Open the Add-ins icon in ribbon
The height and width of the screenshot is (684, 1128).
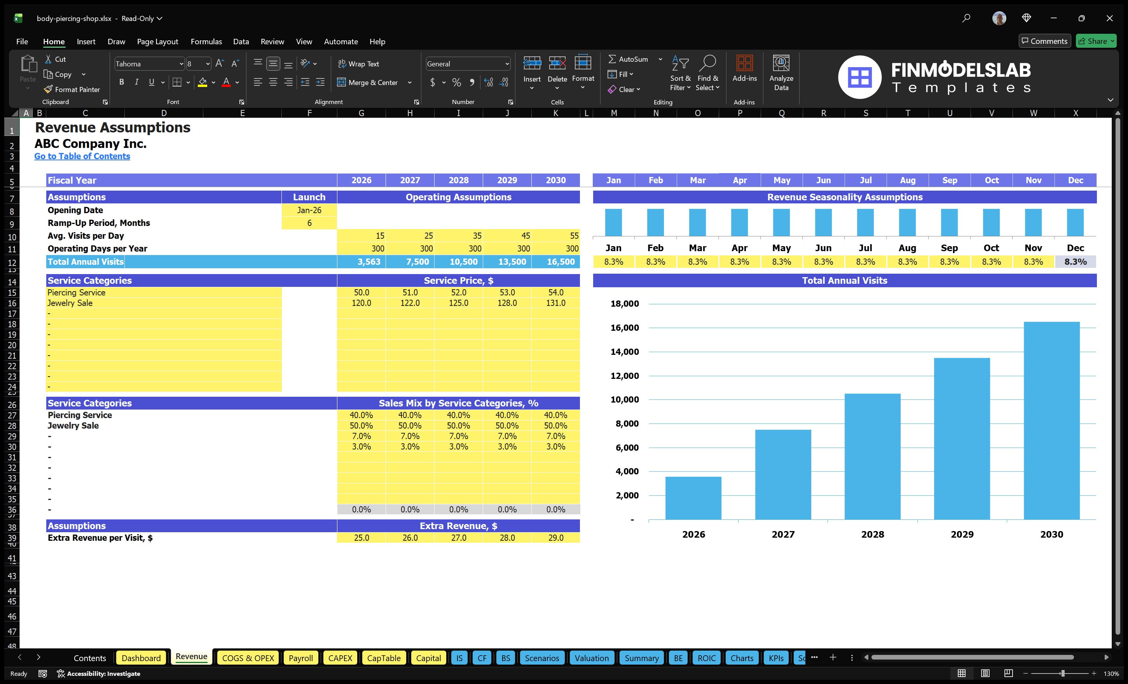click(744, 63)
